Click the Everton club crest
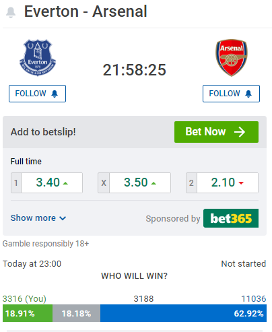Image resolution: width=272 pixels, height=332 pixels. [x=38, y=58]
